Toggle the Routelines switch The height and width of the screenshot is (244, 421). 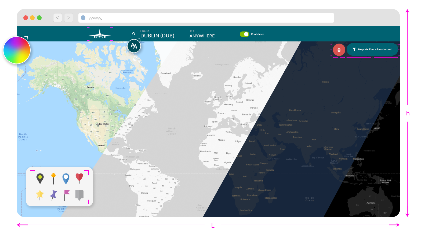point(244,34)
